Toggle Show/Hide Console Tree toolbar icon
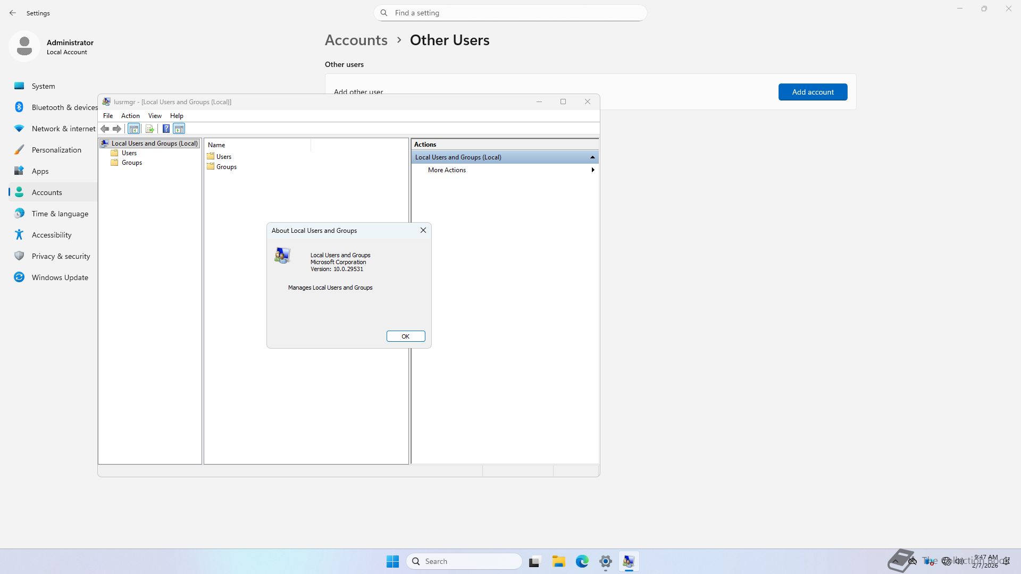The width and height of the screenshot is (1021, 574). (134, 129)
